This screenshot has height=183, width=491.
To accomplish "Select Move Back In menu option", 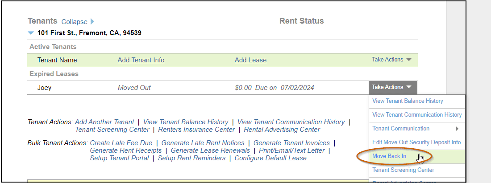I will click(x=389, y=156).
